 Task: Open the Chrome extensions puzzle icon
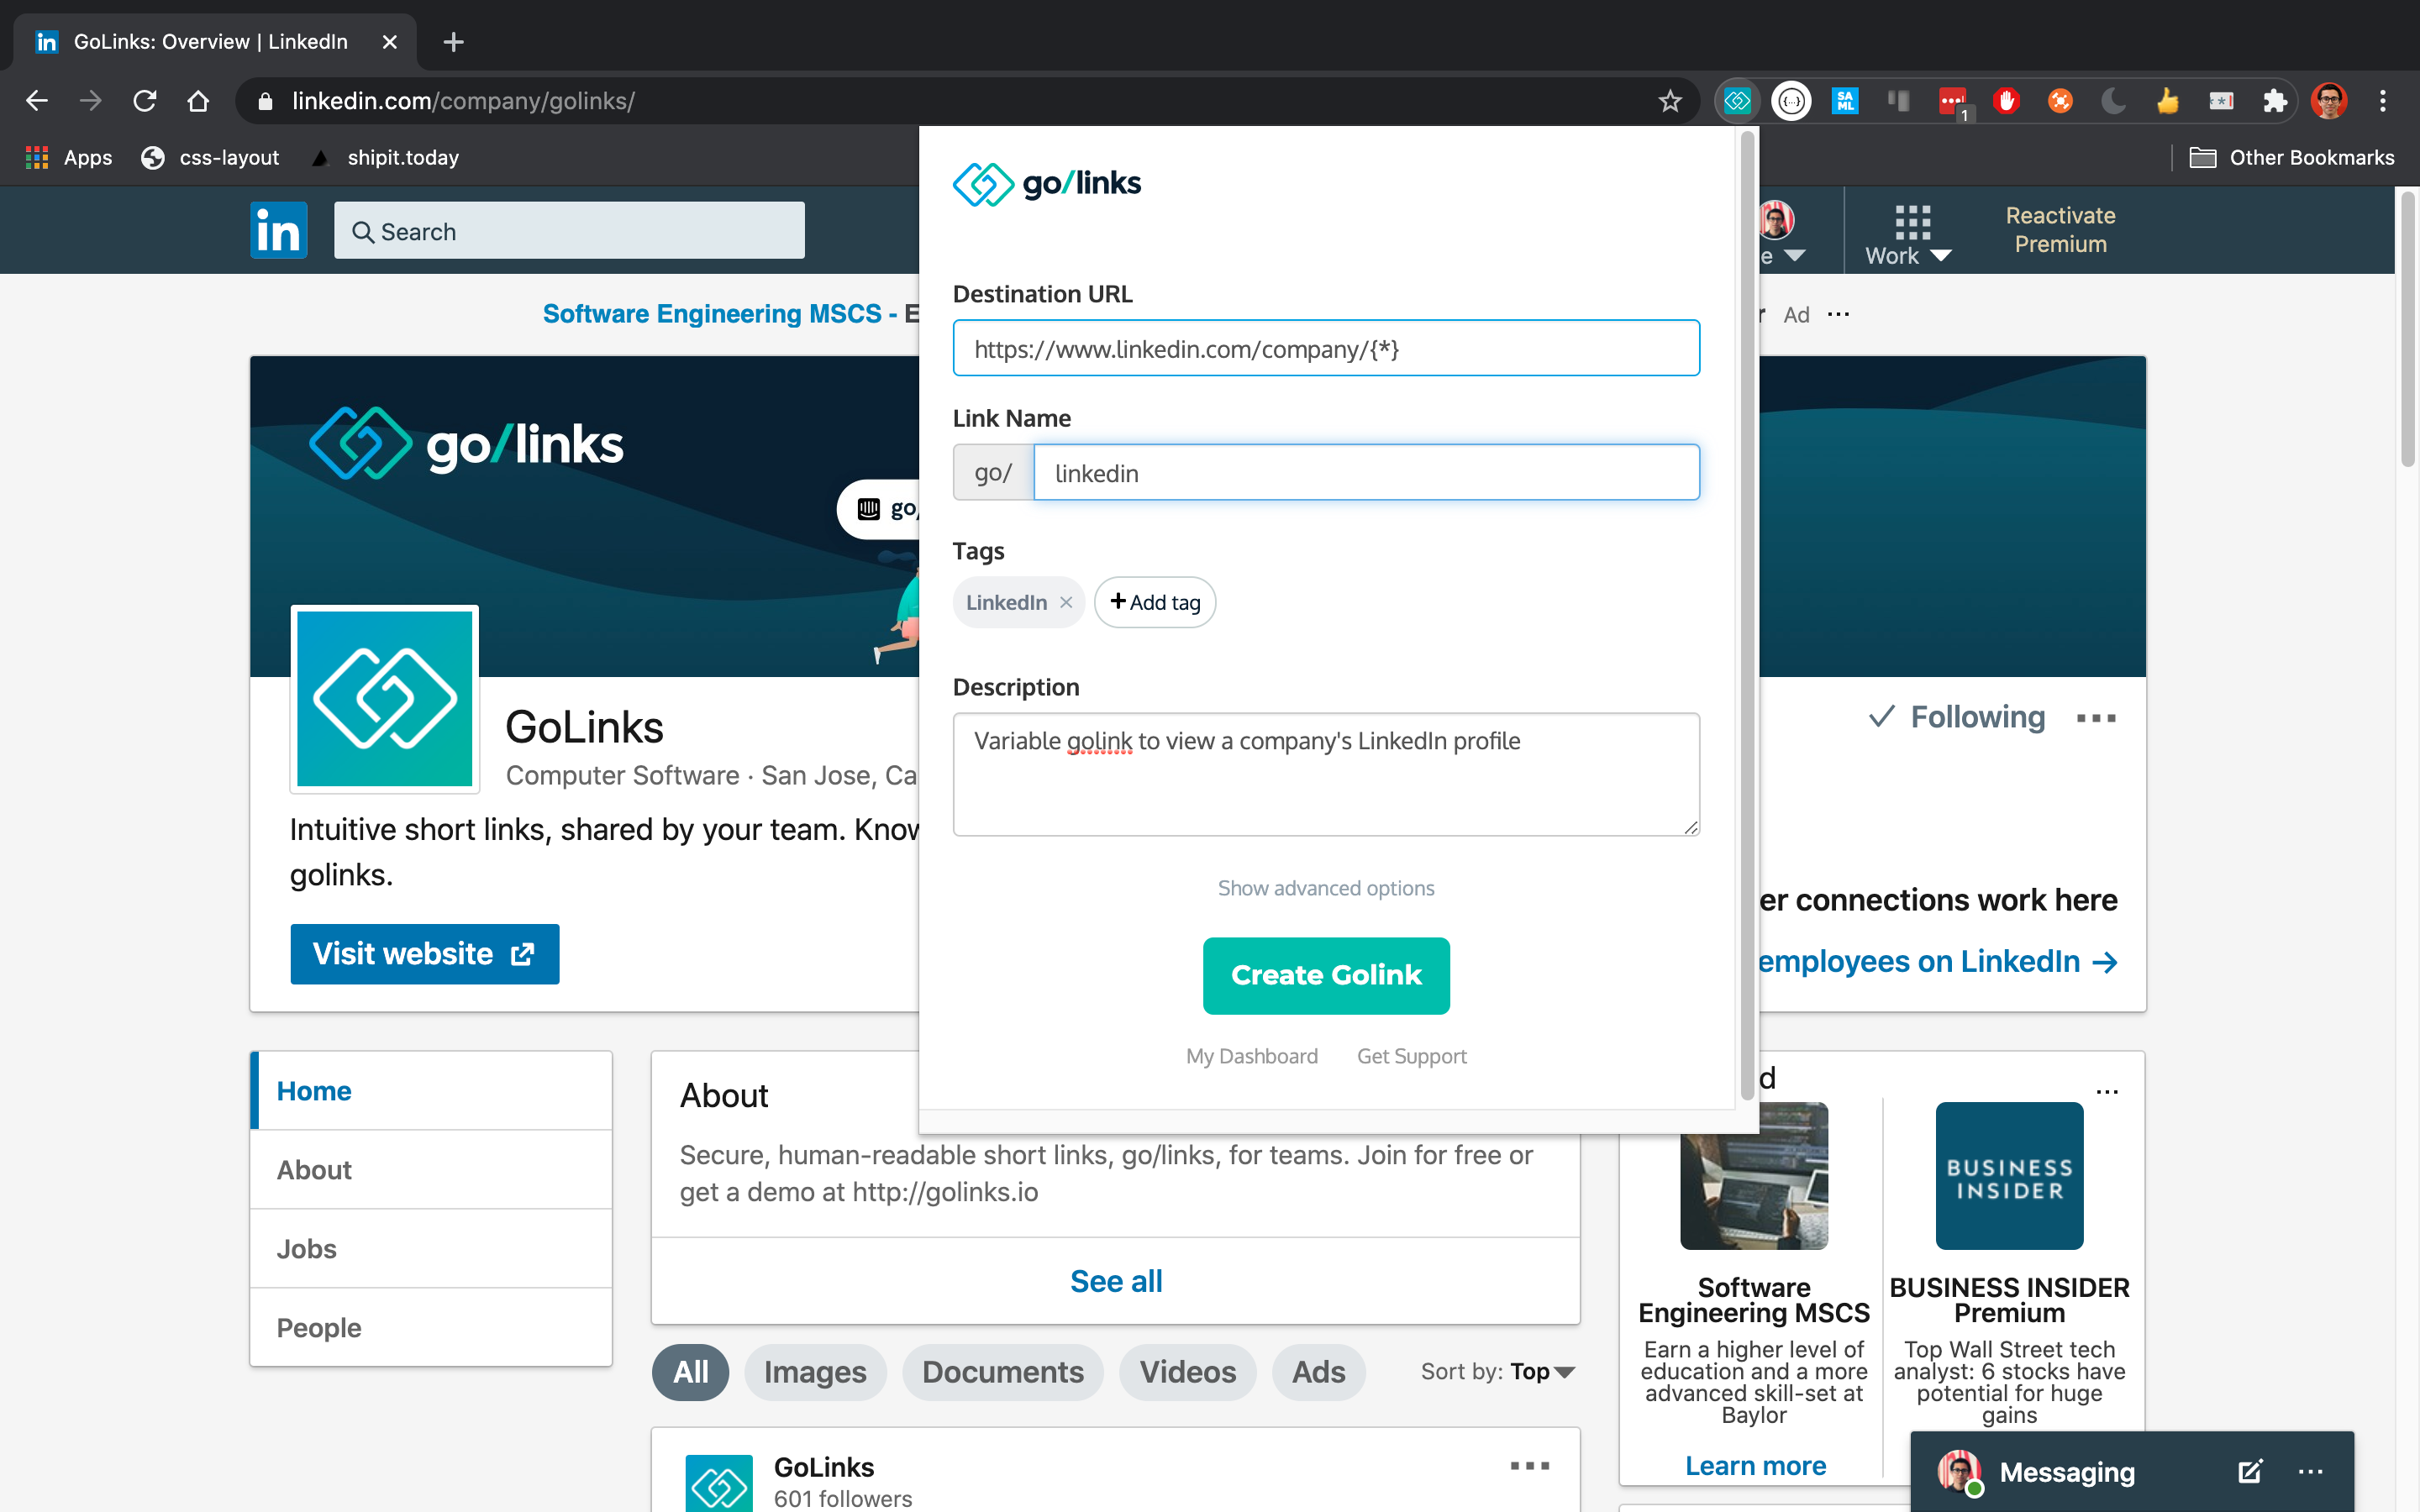point(2275,101)
